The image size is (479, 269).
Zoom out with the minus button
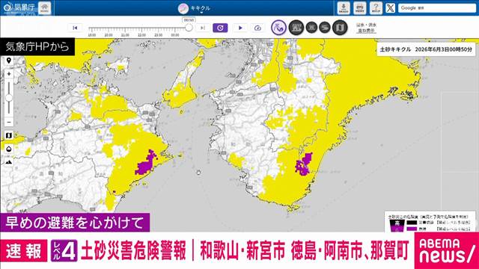9,122
